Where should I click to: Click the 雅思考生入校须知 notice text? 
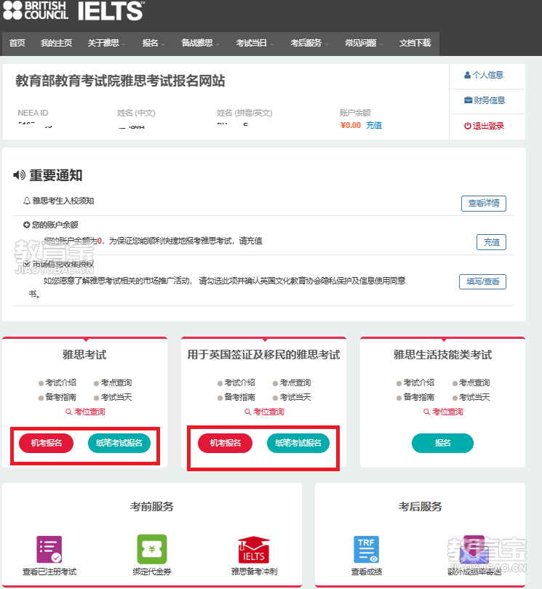[x=63, y=201]
